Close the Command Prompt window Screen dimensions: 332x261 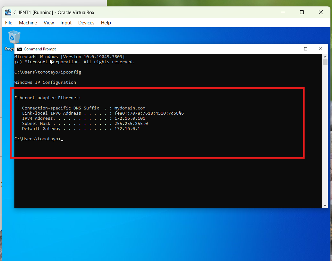(x=320, y=49)
